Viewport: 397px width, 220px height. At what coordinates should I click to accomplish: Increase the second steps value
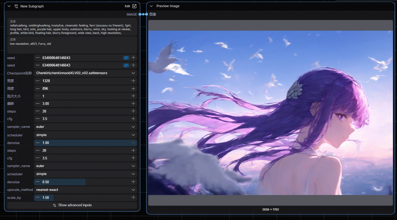click(133, 150)
